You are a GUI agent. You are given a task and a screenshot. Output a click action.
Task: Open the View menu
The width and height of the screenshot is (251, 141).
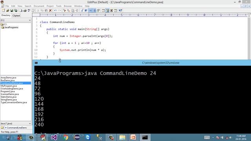pos(20,6)
